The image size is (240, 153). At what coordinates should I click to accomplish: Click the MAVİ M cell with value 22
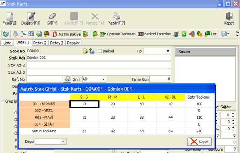click(x=113, y=118)
